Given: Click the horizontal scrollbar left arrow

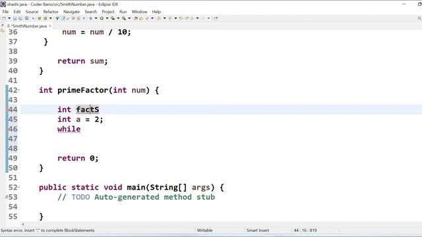Looking at the screenshot, I should 23,224.
